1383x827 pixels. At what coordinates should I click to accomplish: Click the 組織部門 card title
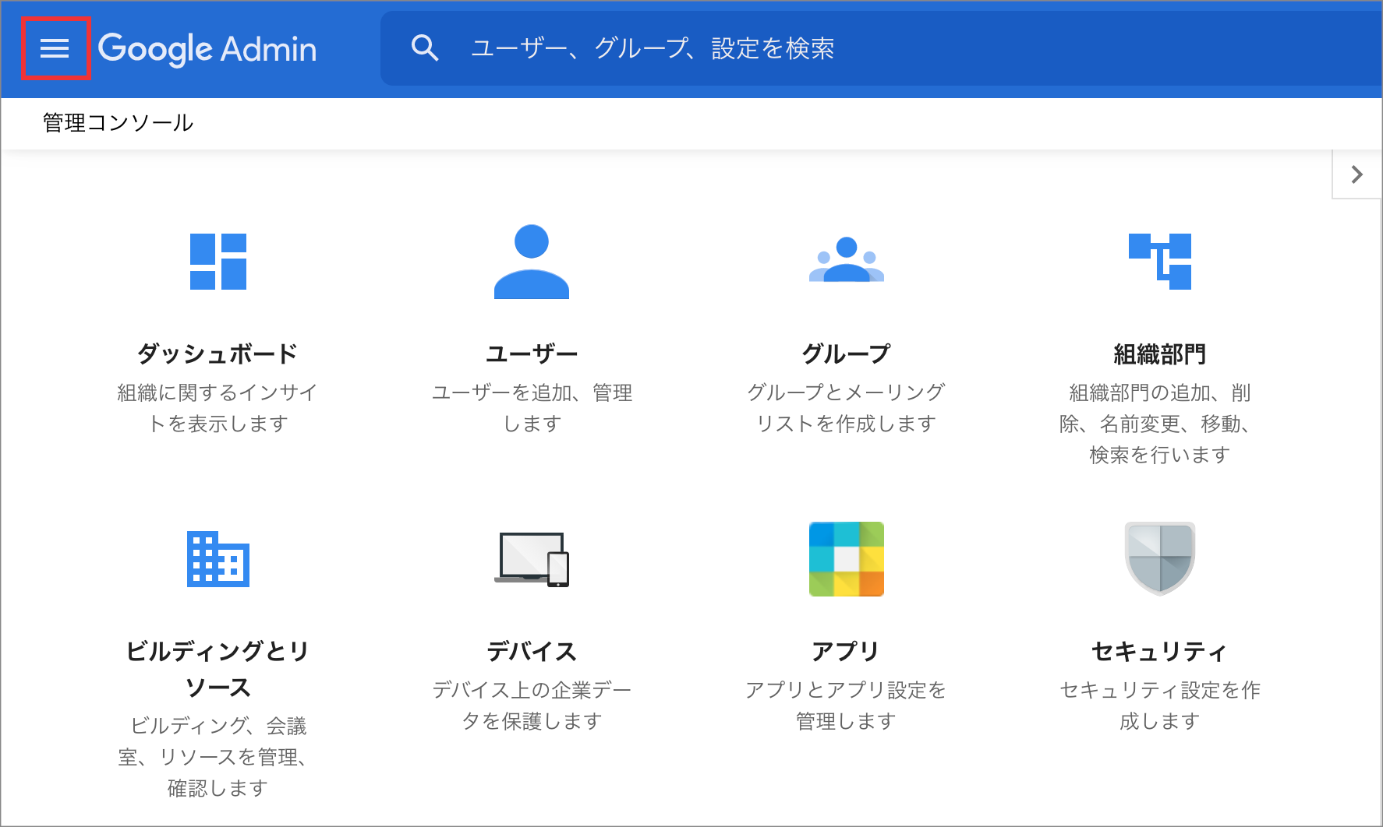1160,354
